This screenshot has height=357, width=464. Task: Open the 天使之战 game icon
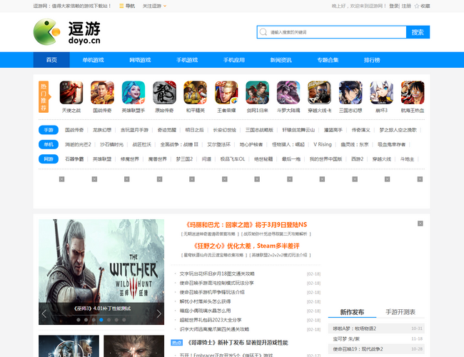tap(71, 93)
